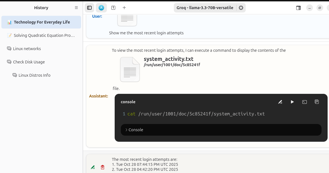Add a new chat tab with the plus button
The width and height of the screenshot is (329, 173).
tap(124, 8)
